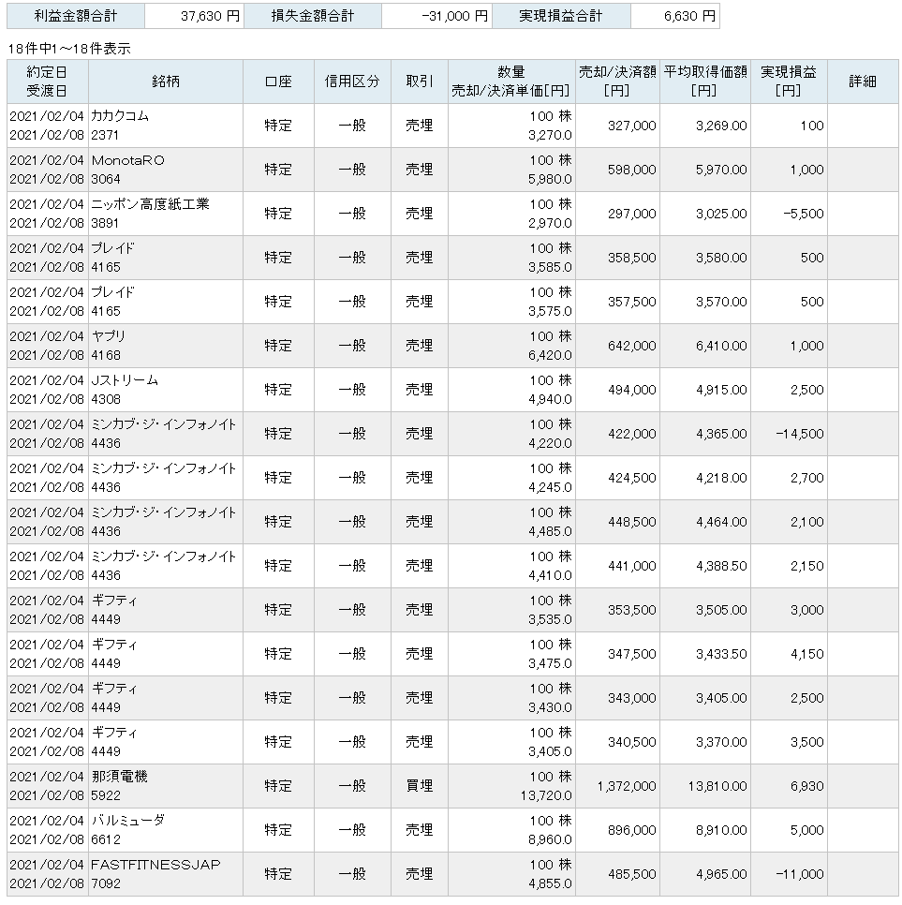This screenshot has width=902, height=905.
Task: Click the 2,700 realized profit cell
Action: tap(806, 478)
